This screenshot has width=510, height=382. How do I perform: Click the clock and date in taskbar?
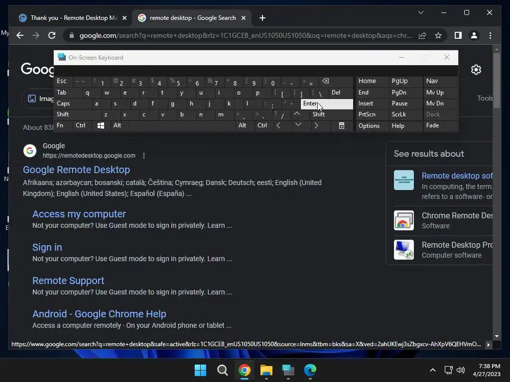point(487,370)
